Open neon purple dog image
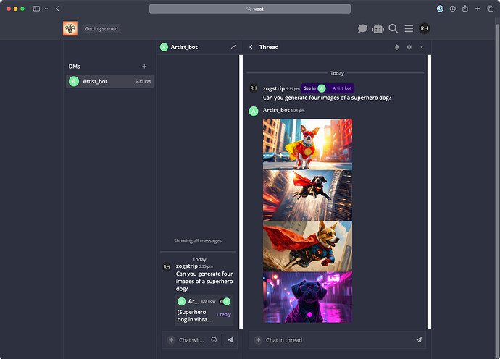The width and height of the screenshot is (500, 359). pos(307,297)
